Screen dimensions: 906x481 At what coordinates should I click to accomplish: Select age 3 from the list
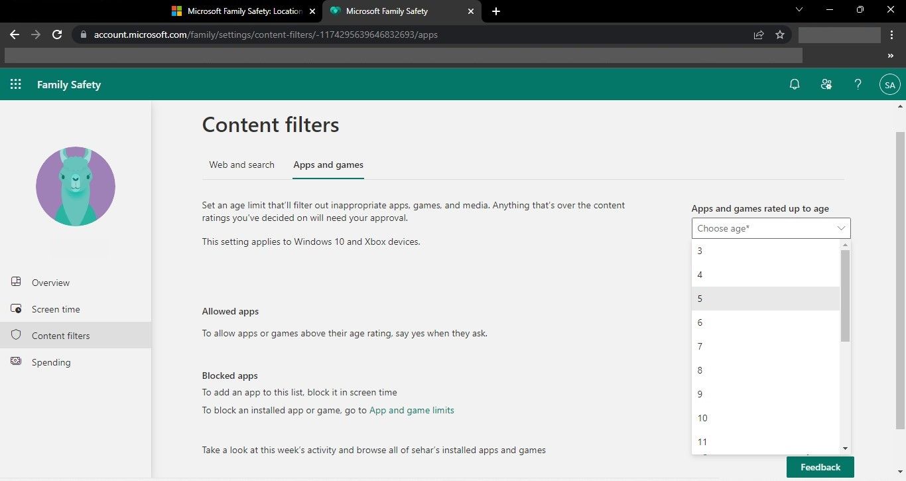point(765,251)
